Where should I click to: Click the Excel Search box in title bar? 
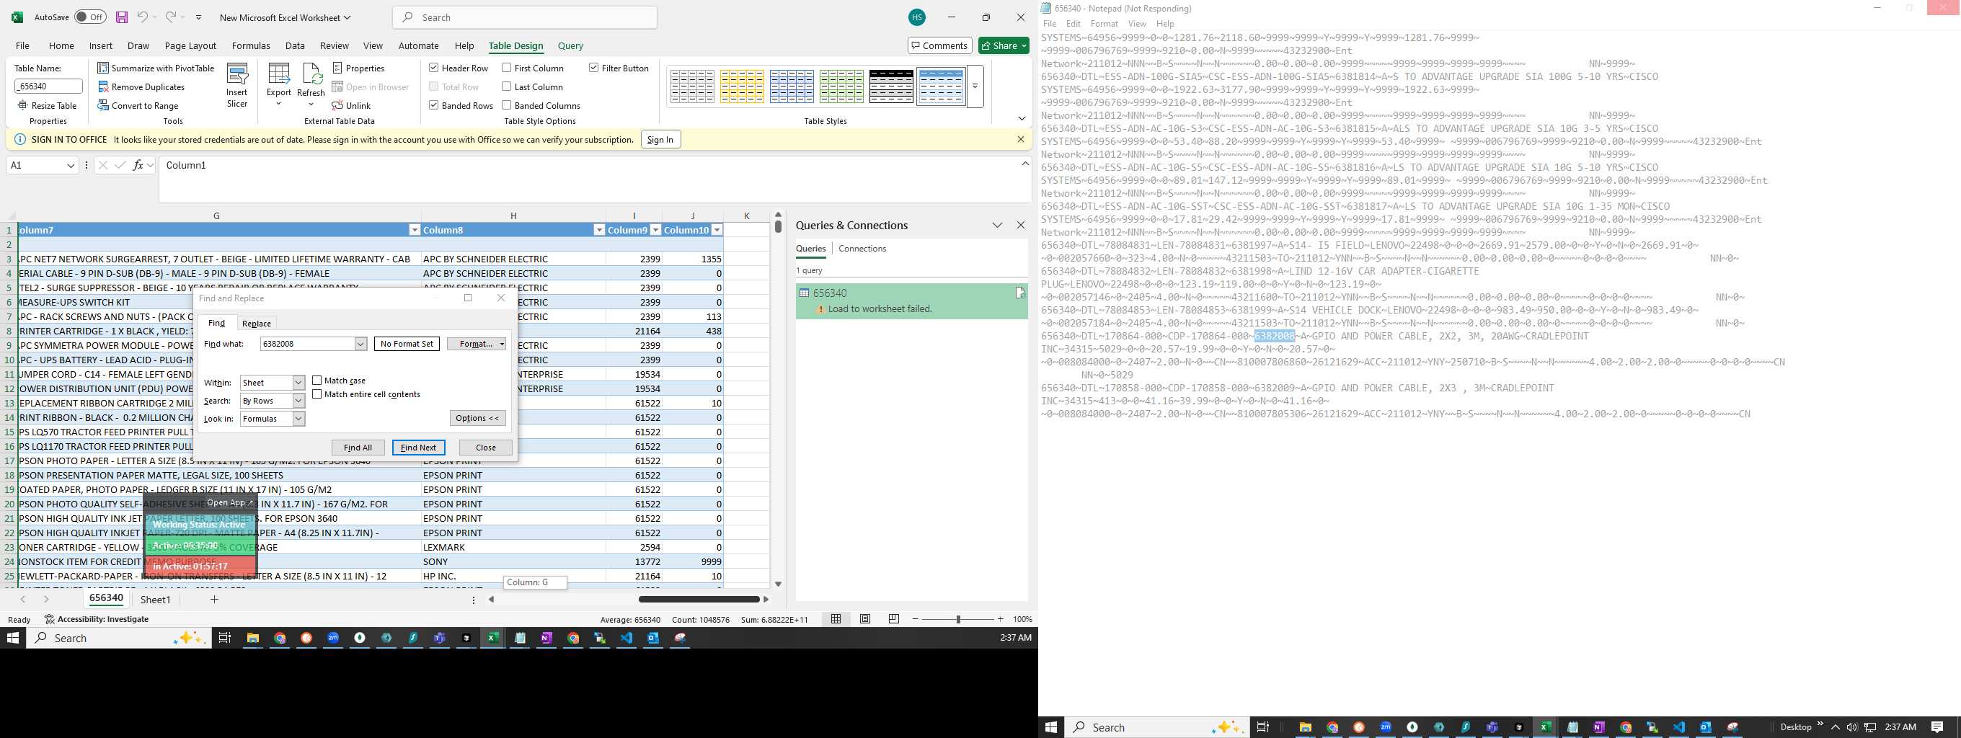(x=526, y=17)
